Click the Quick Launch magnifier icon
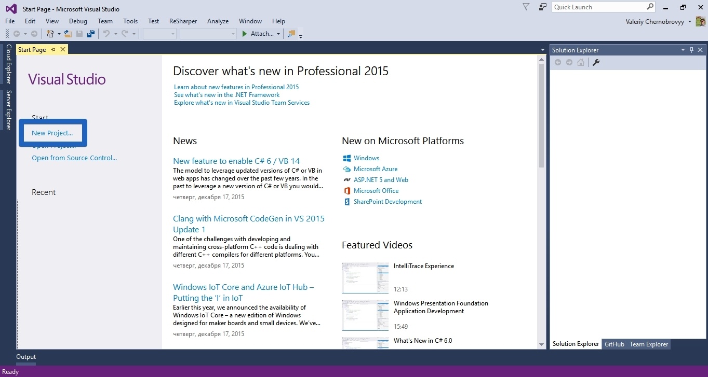This screenshot has width=708, height=377. (x=650, y=7)
